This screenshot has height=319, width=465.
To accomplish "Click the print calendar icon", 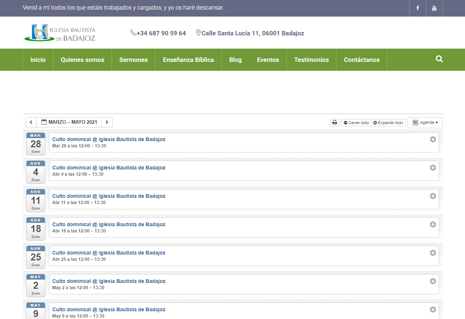I will [x=335, y=123].
